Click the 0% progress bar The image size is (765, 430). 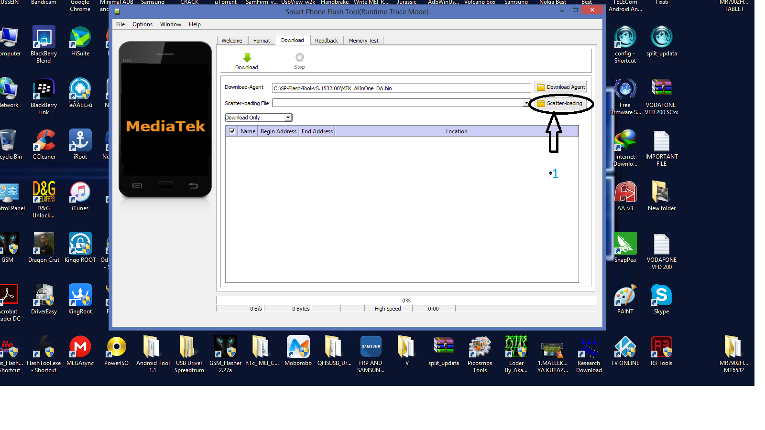coord(406,301)
